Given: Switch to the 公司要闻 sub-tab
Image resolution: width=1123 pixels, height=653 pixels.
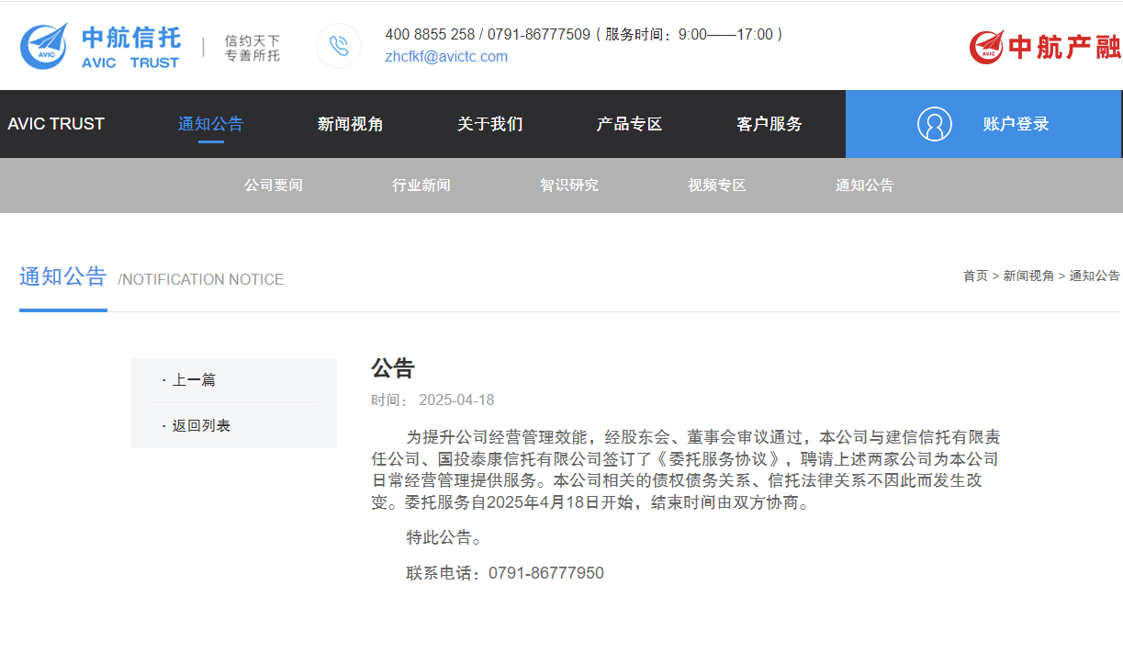Looking at the screenshot, I should (x=273, y=185).
